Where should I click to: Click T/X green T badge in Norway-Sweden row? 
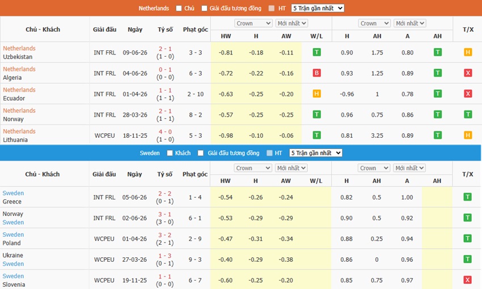coord(468,218)
